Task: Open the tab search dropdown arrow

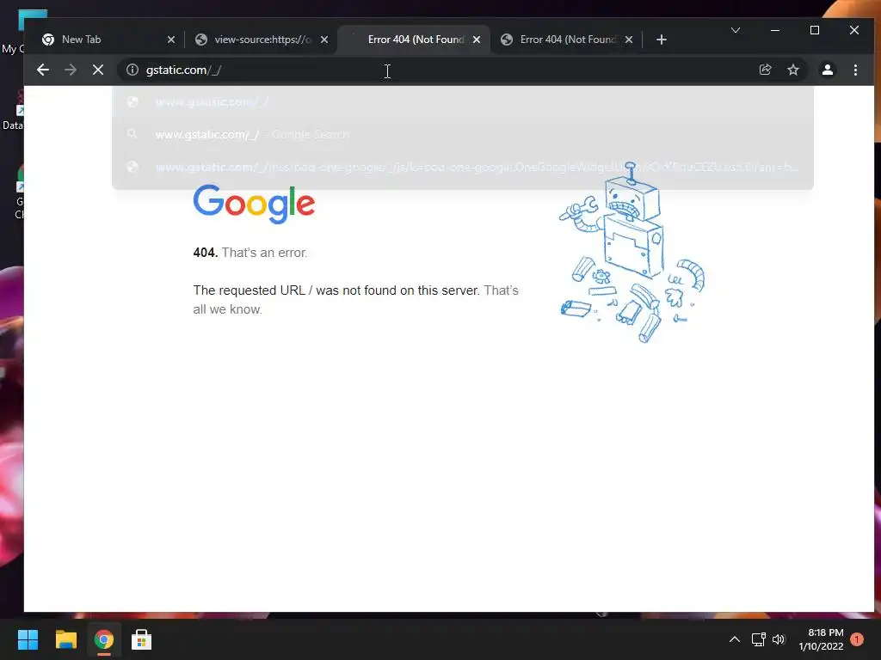Action: pos(736,30)
